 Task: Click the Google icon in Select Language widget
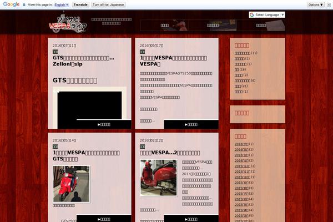pos(252,14)
